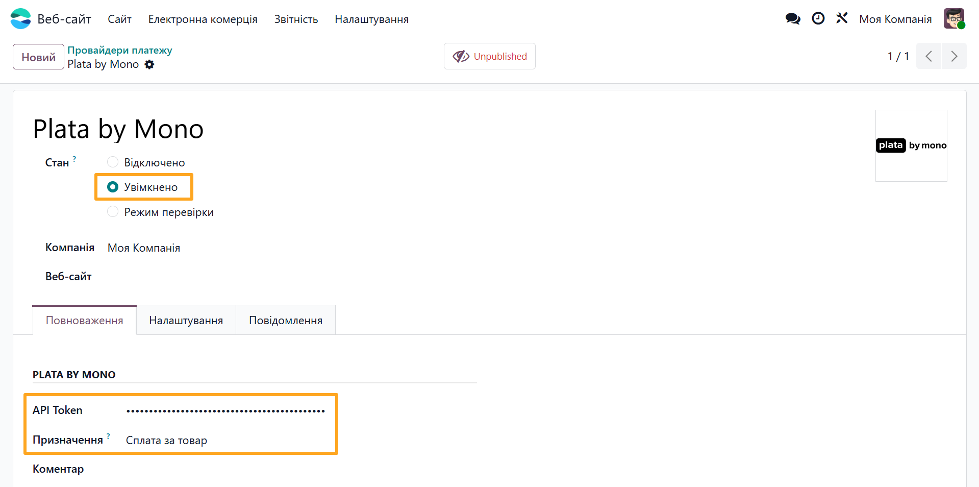
Task: Go to next record arrow
Action: 954,56
